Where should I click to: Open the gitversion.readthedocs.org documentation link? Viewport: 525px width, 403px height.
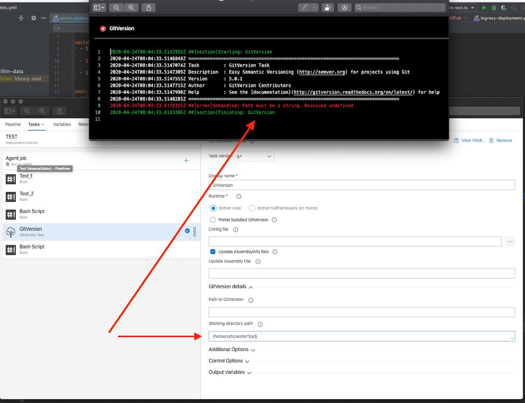(354, 92)
